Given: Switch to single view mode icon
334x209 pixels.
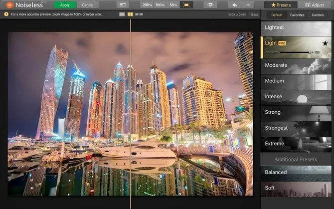Looking at the screenshot, I should point(122,14).
